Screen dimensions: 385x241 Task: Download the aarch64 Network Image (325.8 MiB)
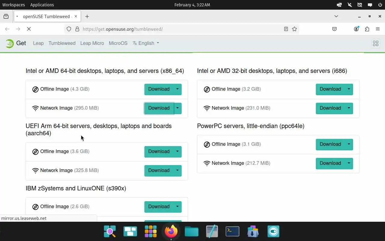pyautogui.click(x=159, y=171)
